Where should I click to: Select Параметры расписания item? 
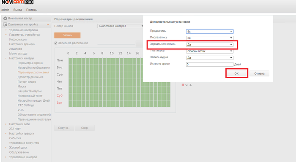(x=33, y=72)
